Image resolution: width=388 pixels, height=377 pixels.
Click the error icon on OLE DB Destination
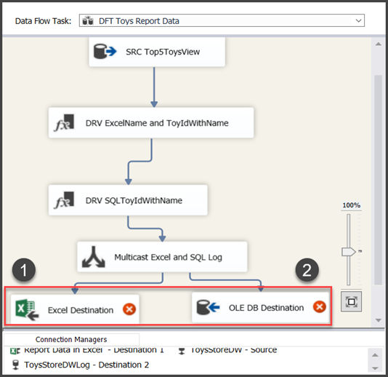point(320,306)
